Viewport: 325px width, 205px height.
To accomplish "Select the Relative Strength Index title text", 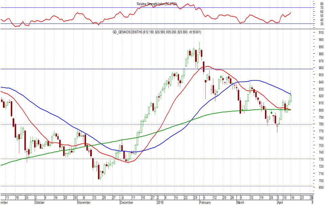I will pyautogui.click(x=157, y=4).
